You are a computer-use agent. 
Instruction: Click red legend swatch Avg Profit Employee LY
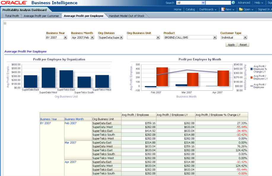pos(252,77)
